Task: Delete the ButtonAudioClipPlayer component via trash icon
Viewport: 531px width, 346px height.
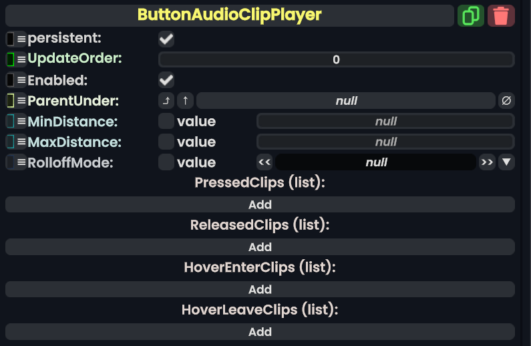Action: tap(501, 15)
